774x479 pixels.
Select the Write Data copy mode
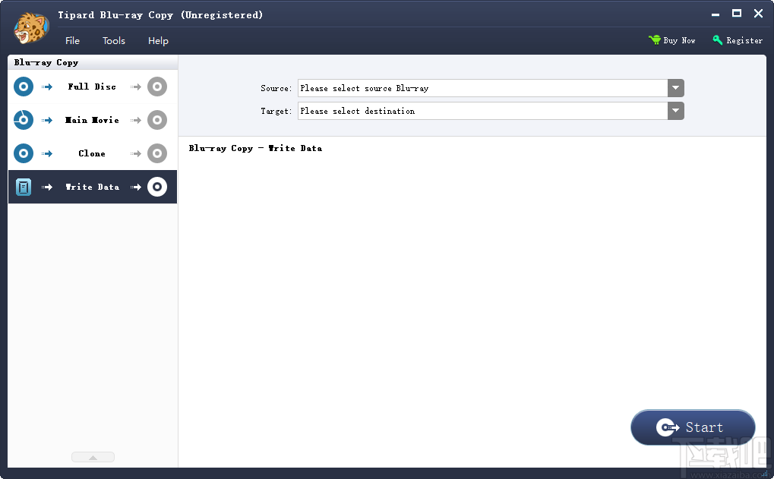(93, 187)
